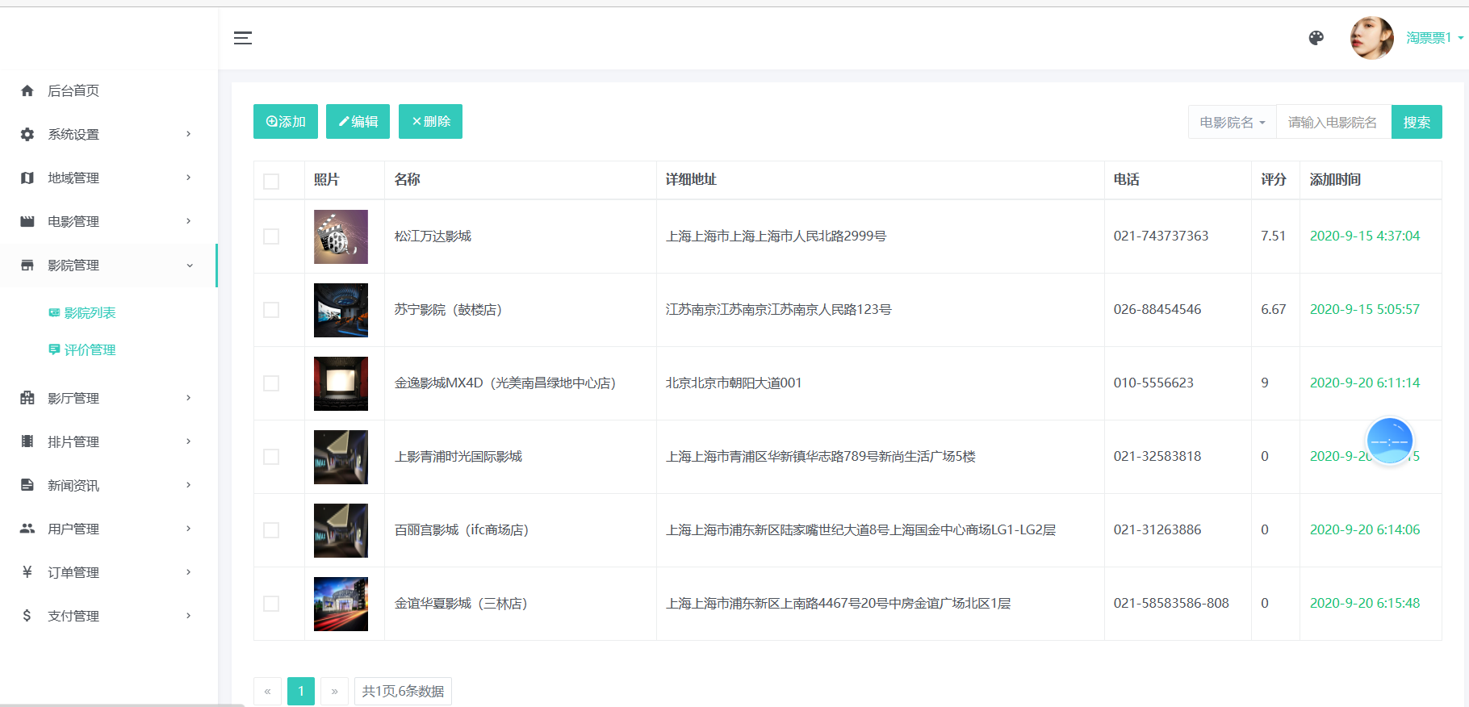Viewport: 1469px width, 707px height.
Task: Open the theme color palette icon
Action: coord(1316,38)
